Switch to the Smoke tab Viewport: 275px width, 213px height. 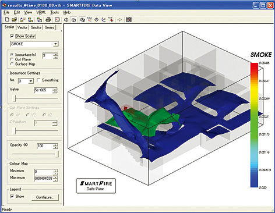(36, 27)
